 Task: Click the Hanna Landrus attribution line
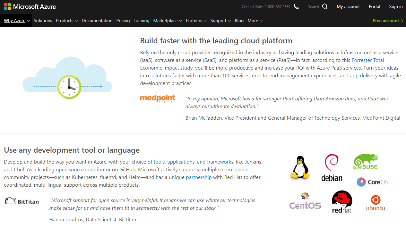coord(93,220)
